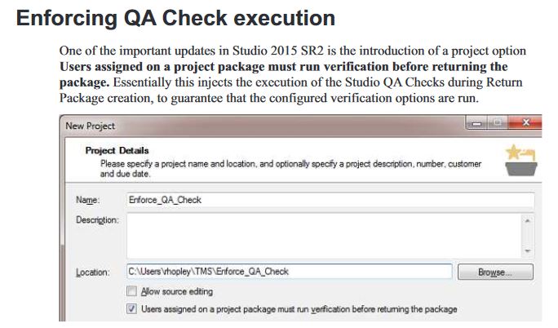This screenshot has height=328, width=558.
Task: Click the Enforcing QA Check execution heading
Action: [x=175, y=17]
